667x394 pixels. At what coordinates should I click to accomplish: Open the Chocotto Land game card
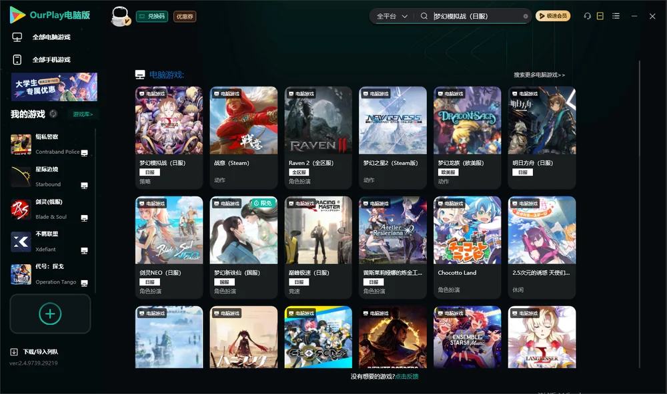(467, 248)
